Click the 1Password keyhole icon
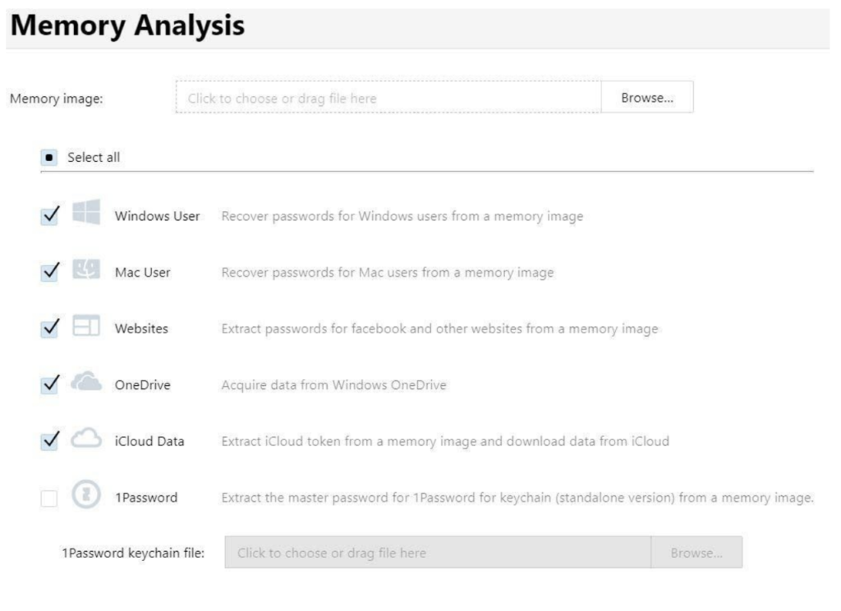This screenshot has width=841, height=611. 86,494
